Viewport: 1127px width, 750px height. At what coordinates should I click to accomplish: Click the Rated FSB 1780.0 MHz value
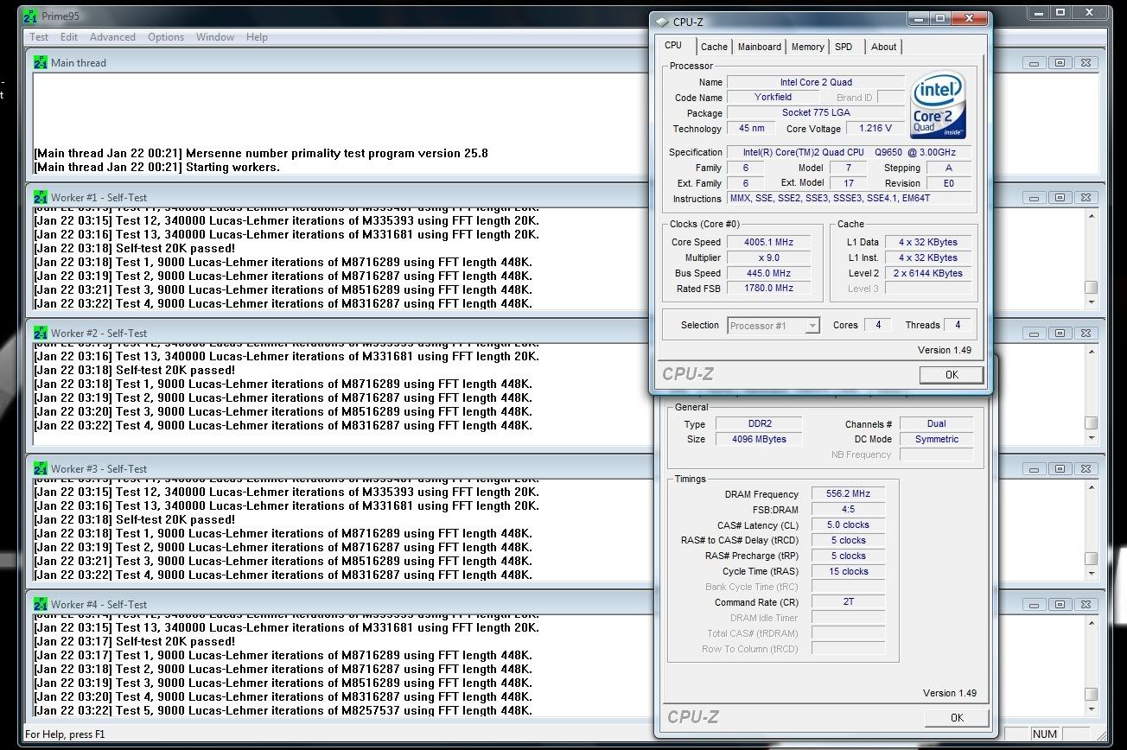click(768, 289)
